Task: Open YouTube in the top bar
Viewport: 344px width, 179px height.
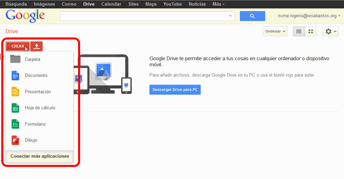Action: pos(172,4)
